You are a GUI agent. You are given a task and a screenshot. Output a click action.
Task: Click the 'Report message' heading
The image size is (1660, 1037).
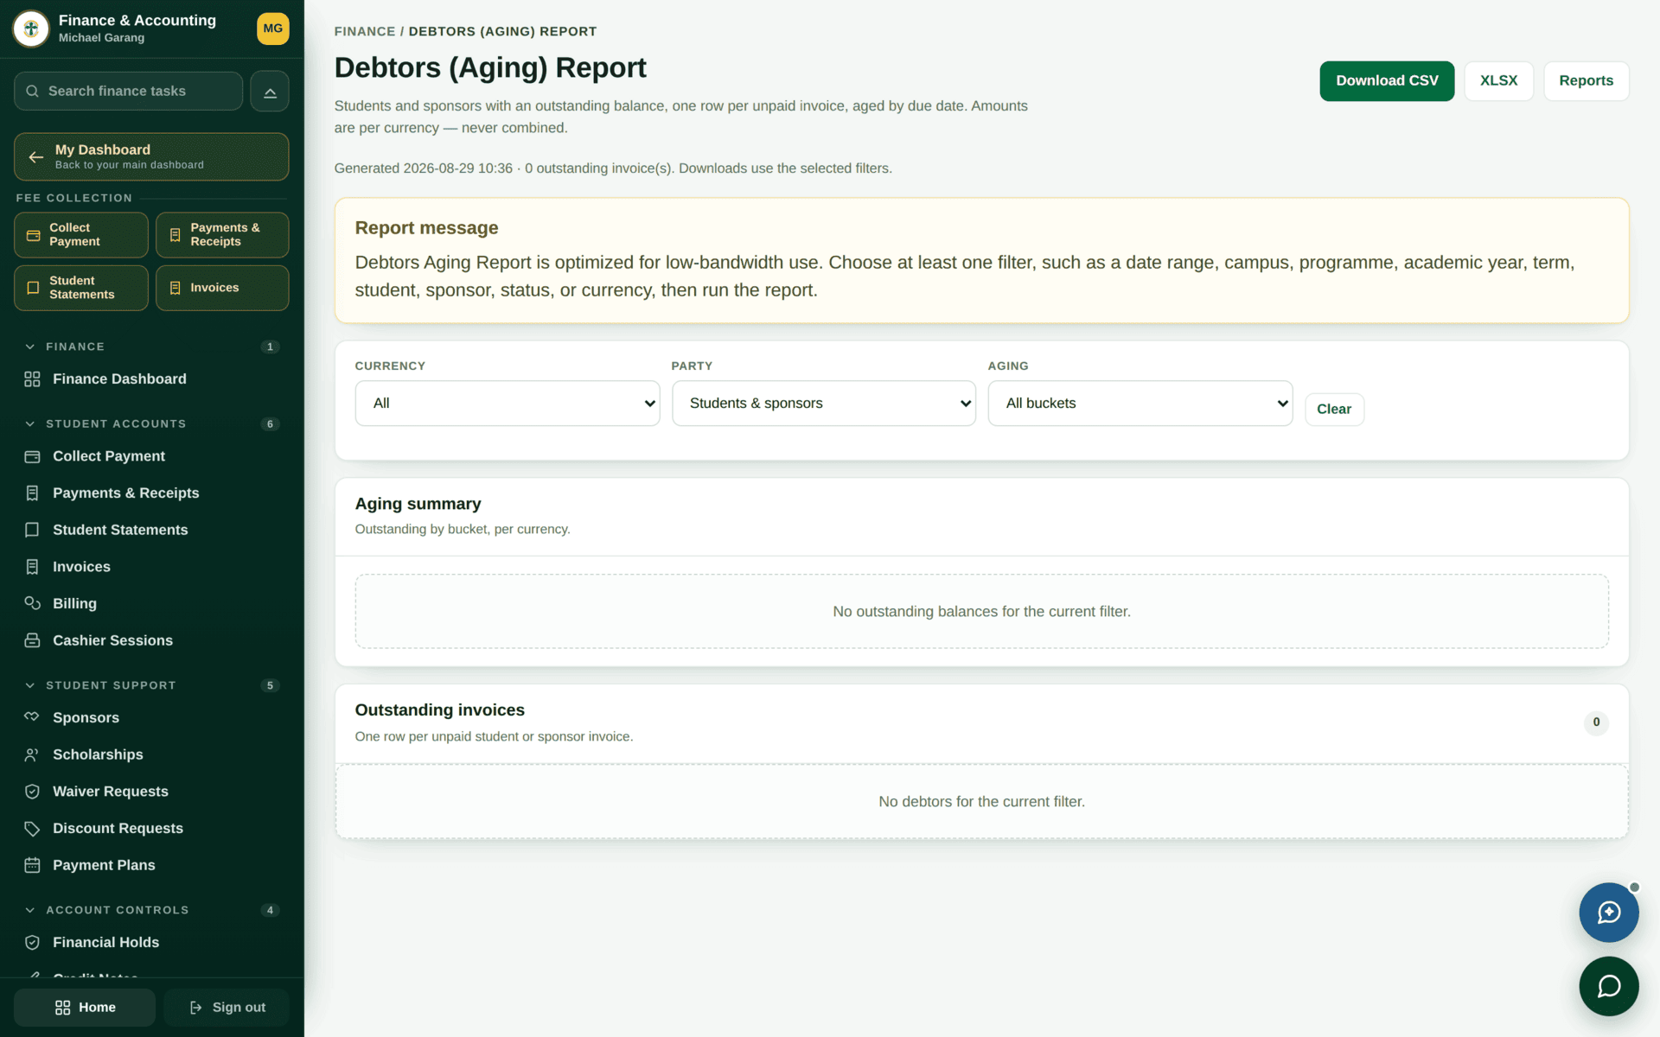tap(426, 228)
